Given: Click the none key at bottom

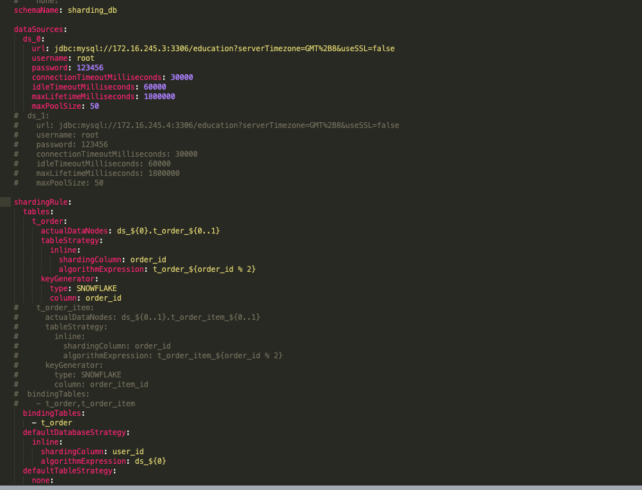Looking at the screenshot, I should (x=41, y=480).
